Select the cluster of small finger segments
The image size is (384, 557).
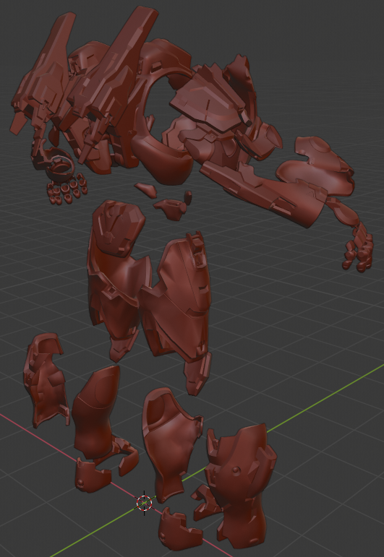point(67,189)
